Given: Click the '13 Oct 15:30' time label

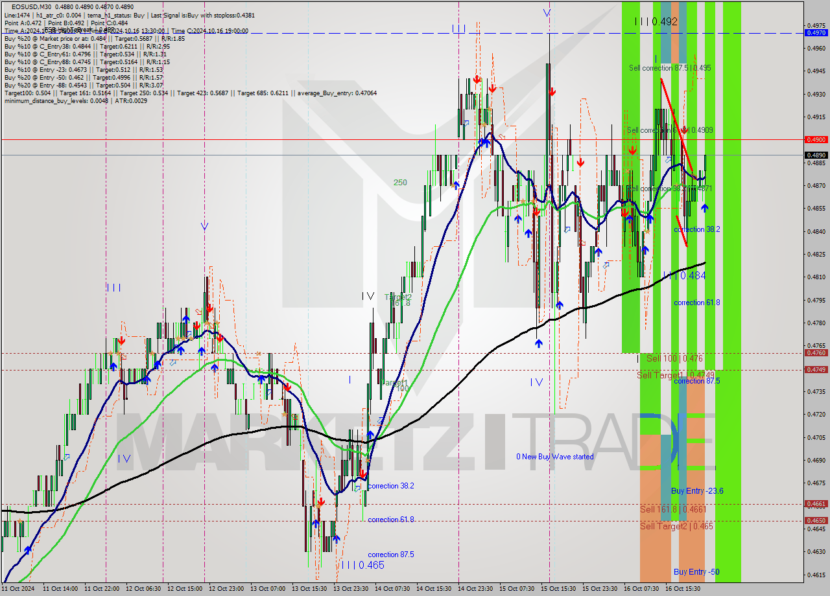Looking at the screenshot, I should (309, 589).
